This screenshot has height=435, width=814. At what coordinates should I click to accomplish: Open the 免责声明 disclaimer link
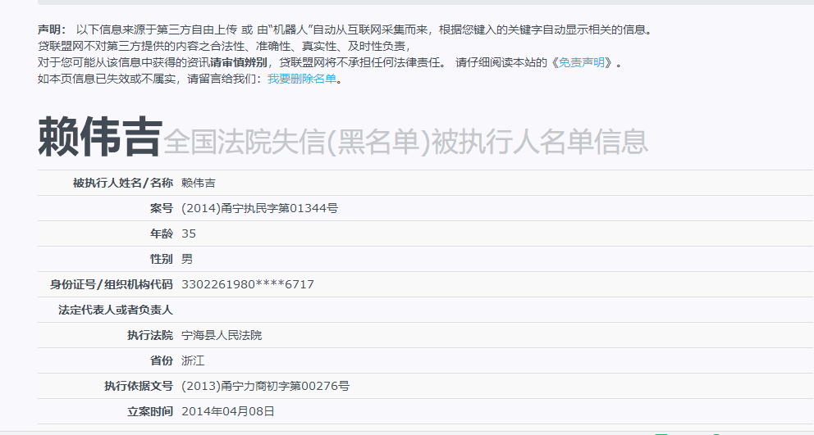[x=585, y=63]
